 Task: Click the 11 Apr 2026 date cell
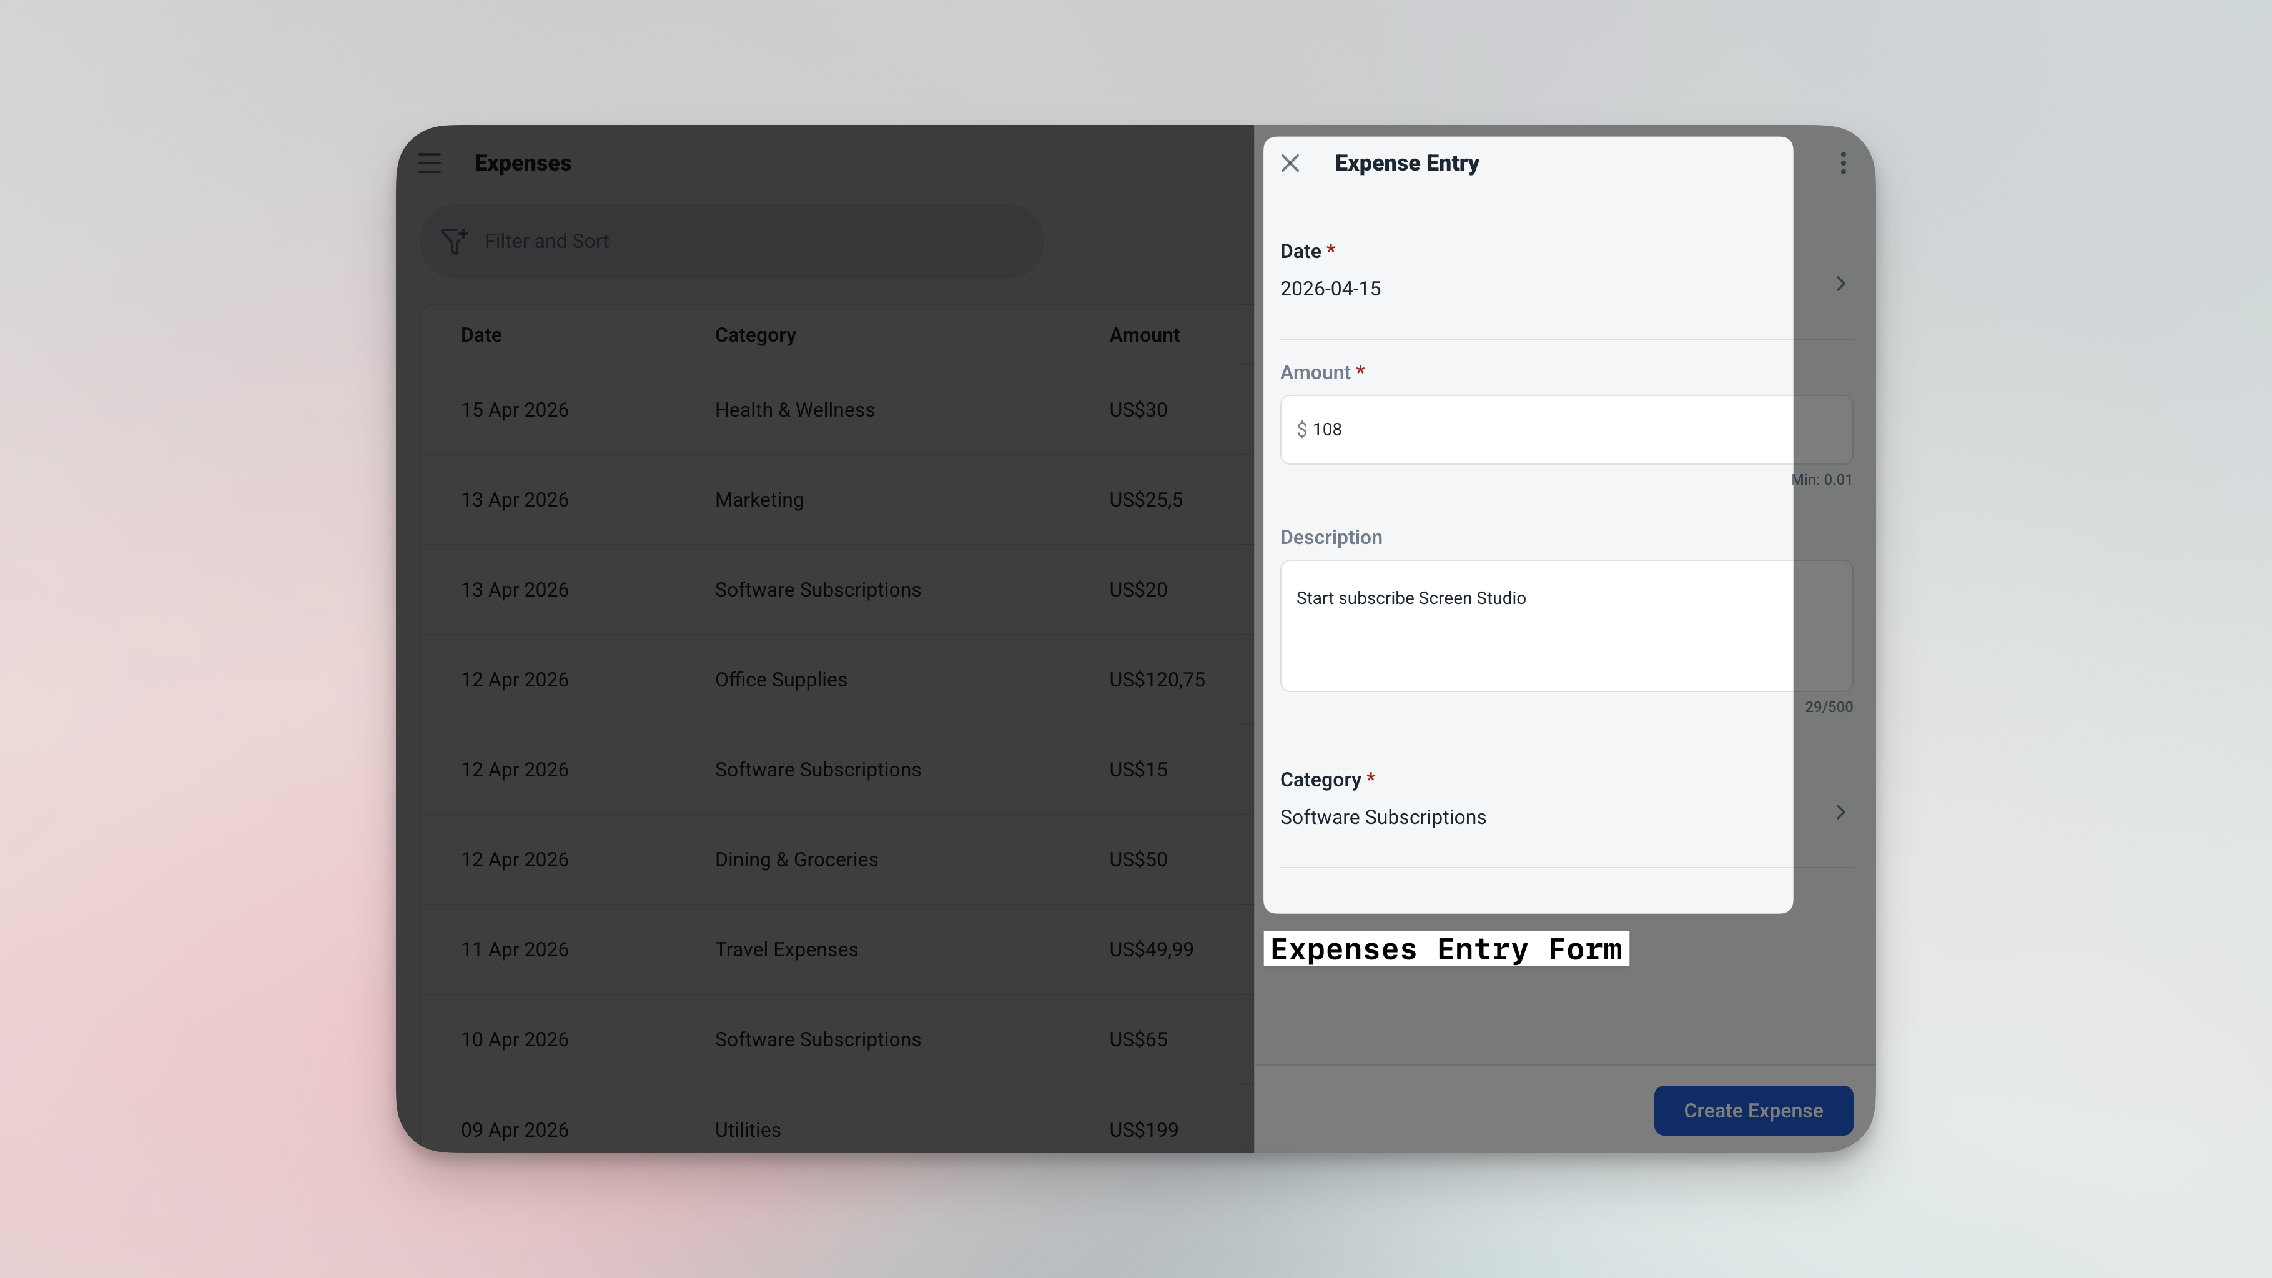point(514,950)
